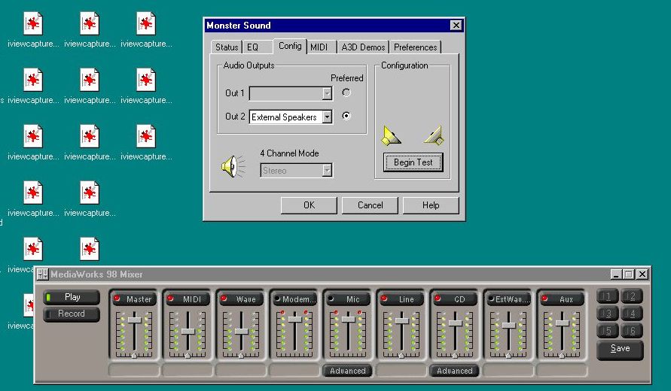Select mixer preset button 1
671x391 pixels.
click(607, 296)
